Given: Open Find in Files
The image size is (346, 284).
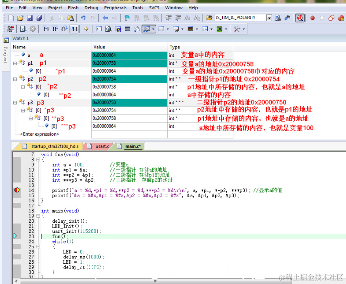Looking at the screenshot, I should tap(209, 18).
